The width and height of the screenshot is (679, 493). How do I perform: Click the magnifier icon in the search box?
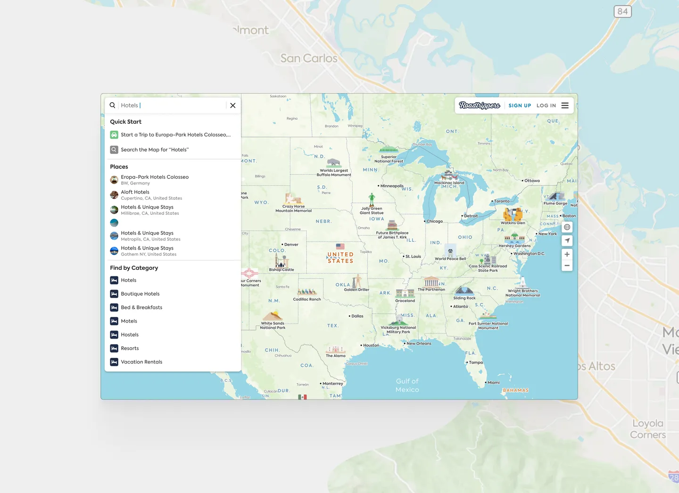113,105
